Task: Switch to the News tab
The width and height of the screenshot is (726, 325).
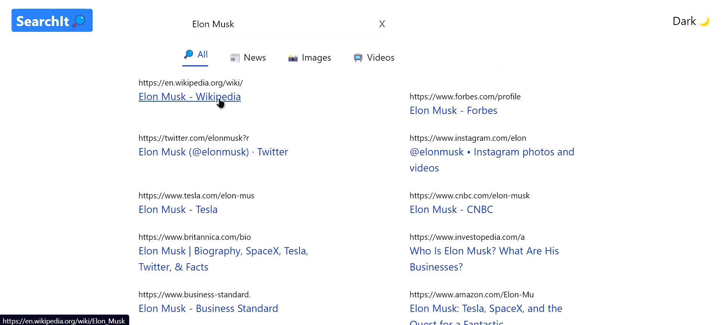Action: 248,58
